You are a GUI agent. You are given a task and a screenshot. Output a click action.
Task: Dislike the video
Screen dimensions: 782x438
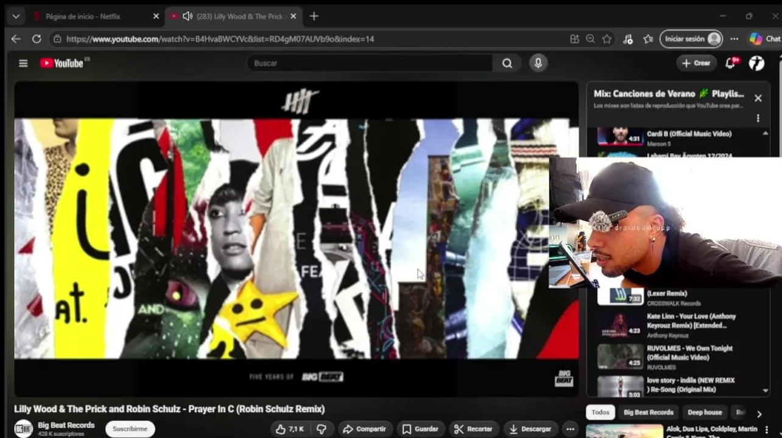click(x=322, y=429)
